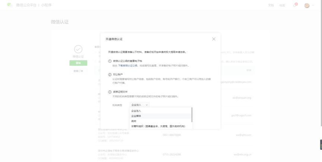Click the 微信认证公函的盖章电子档 step heading

[x=127, y=61]
